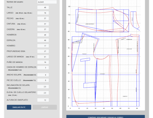Click the PECHO 57 label in pattern
153x118 pixels.
[x=84, y=54]
